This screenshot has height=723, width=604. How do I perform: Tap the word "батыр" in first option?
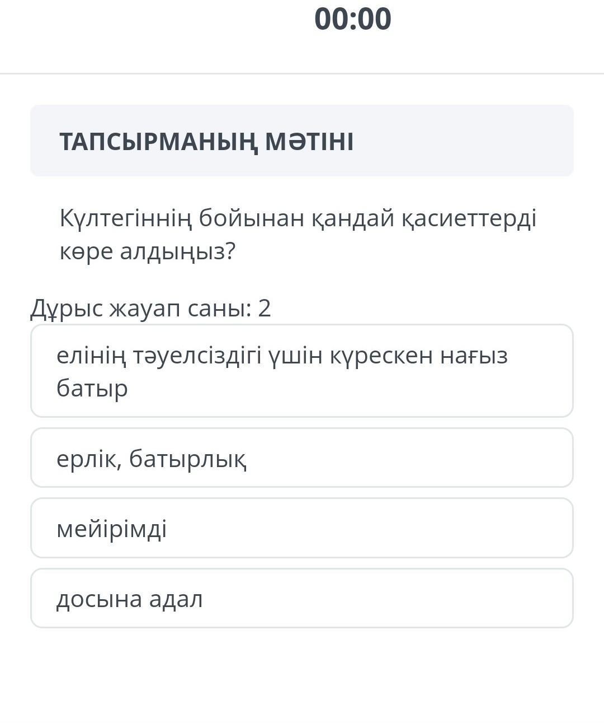(x=92, y=388)
